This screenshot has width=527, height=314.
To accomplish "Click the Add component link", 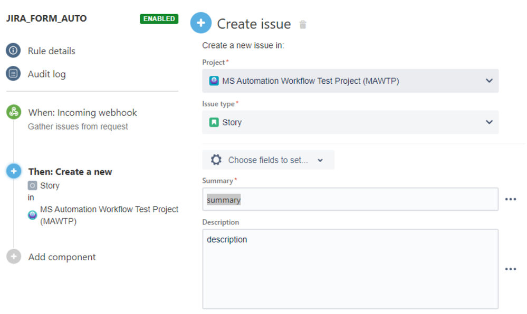I will (x=62, y=257).
